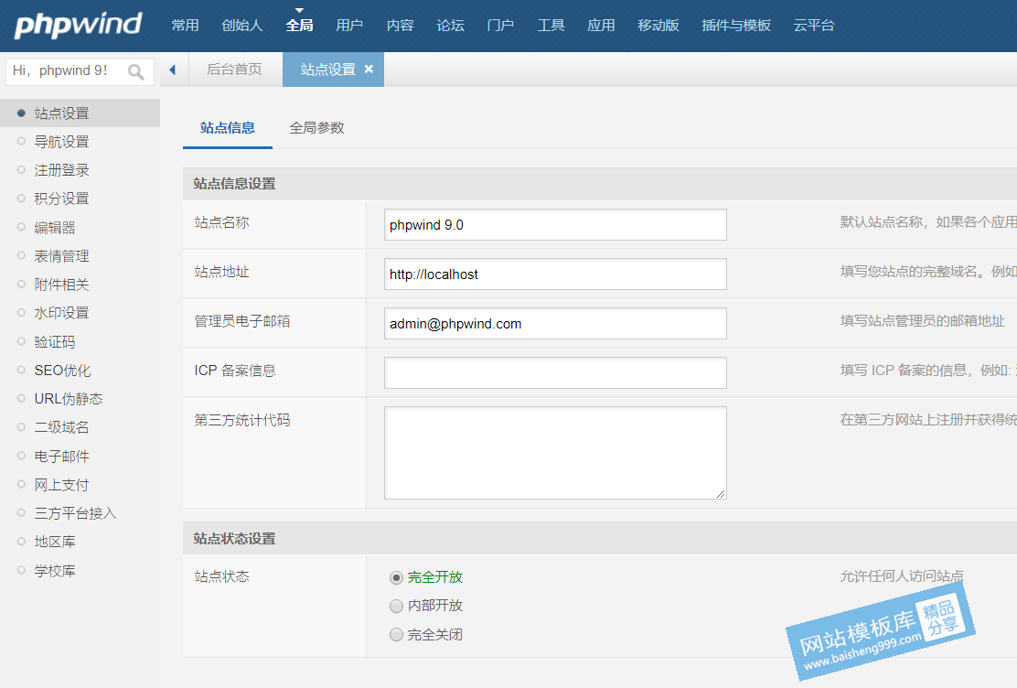
Task: Open 三方平台接入 in the sidebar
Action: point(75,513)
